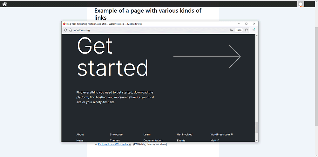Reset the 100% zoom level badge
The width and height of the screenshot is (318, 157).
coord(239,30)
